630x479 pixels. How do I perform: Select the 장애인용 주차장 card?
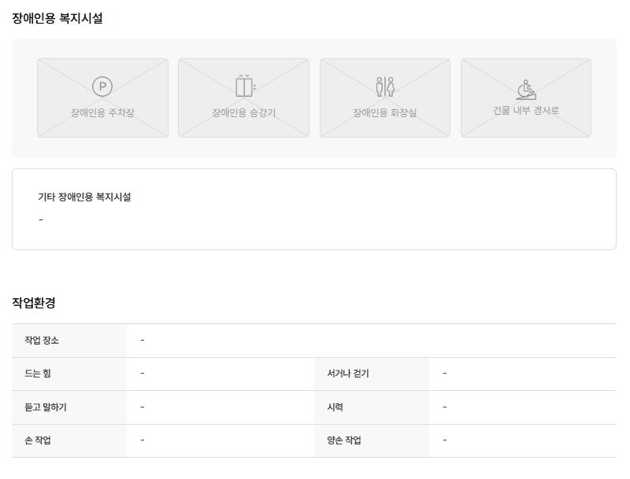click(102, 98)
